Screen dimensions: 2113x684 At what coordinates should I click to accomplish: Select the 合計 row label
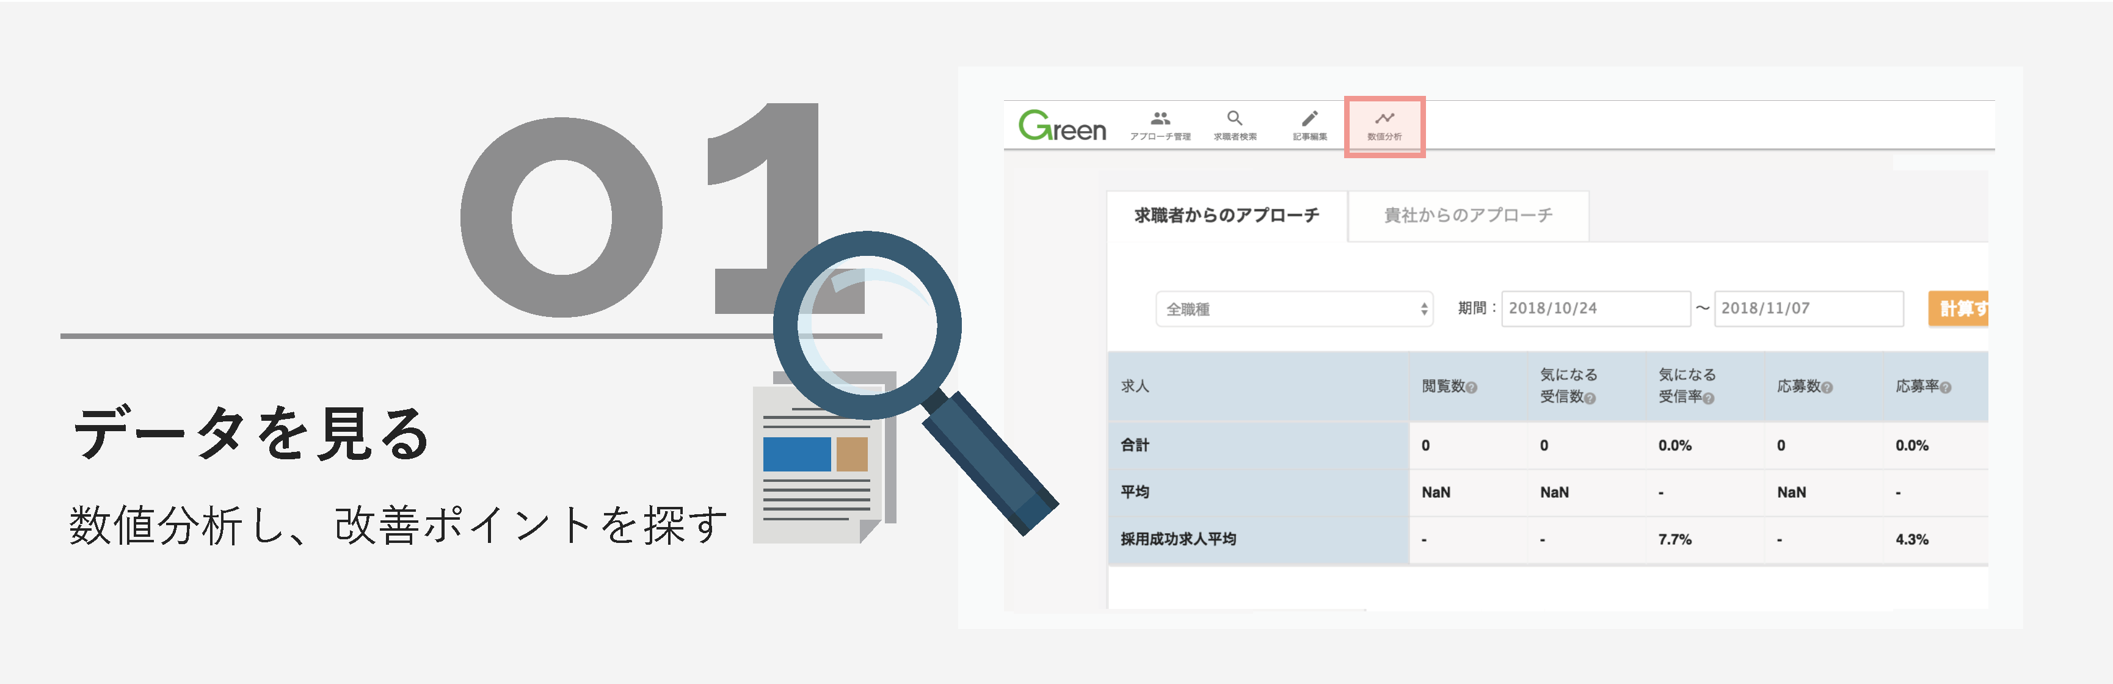coord(1135,445)
